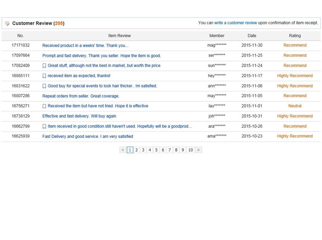The image size is (322, 240).
Task: Open review 'Prompt and fast delivery'
Action: (x=101, y=55)
